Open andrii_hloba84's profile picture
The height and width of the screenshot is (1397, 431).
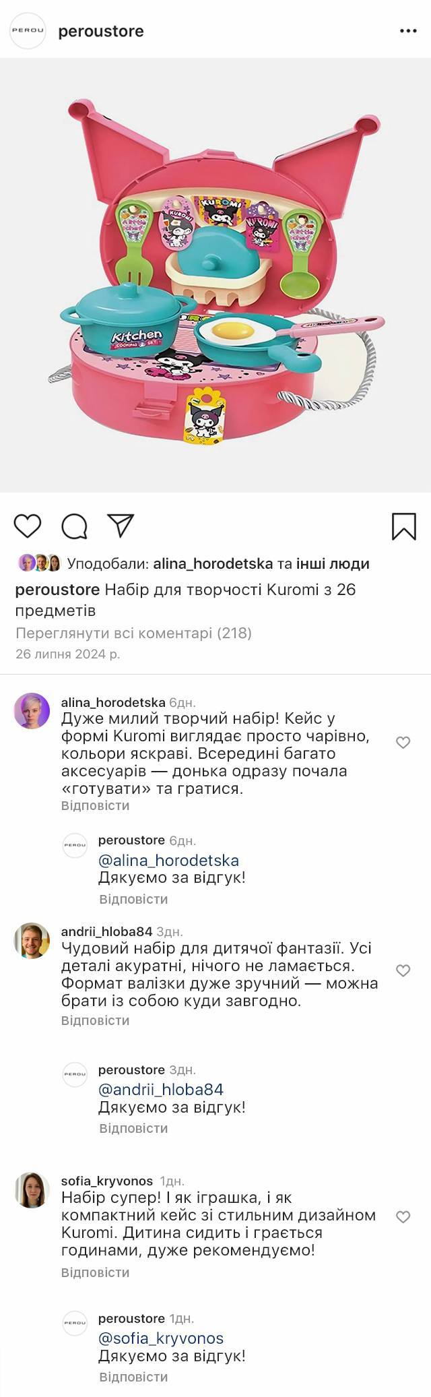(x=32, y=940)
